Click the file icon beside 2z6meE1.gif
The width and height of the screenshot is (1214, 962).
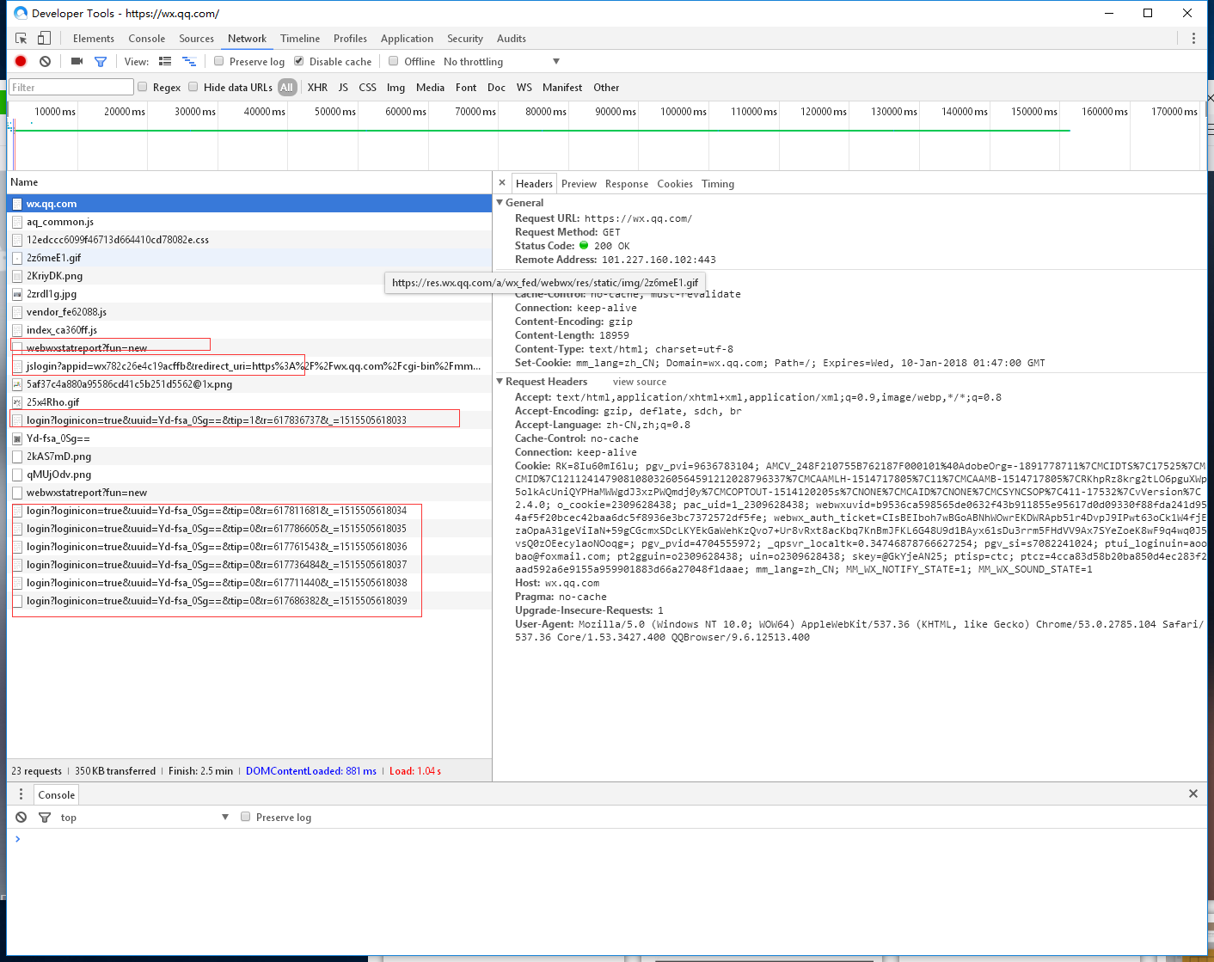[x=17, y=258]
